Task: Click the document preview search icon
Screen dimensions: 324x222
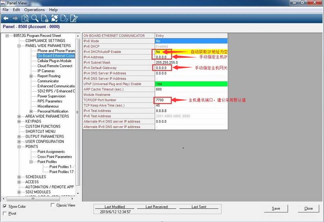Action: (x=25, y=18)
